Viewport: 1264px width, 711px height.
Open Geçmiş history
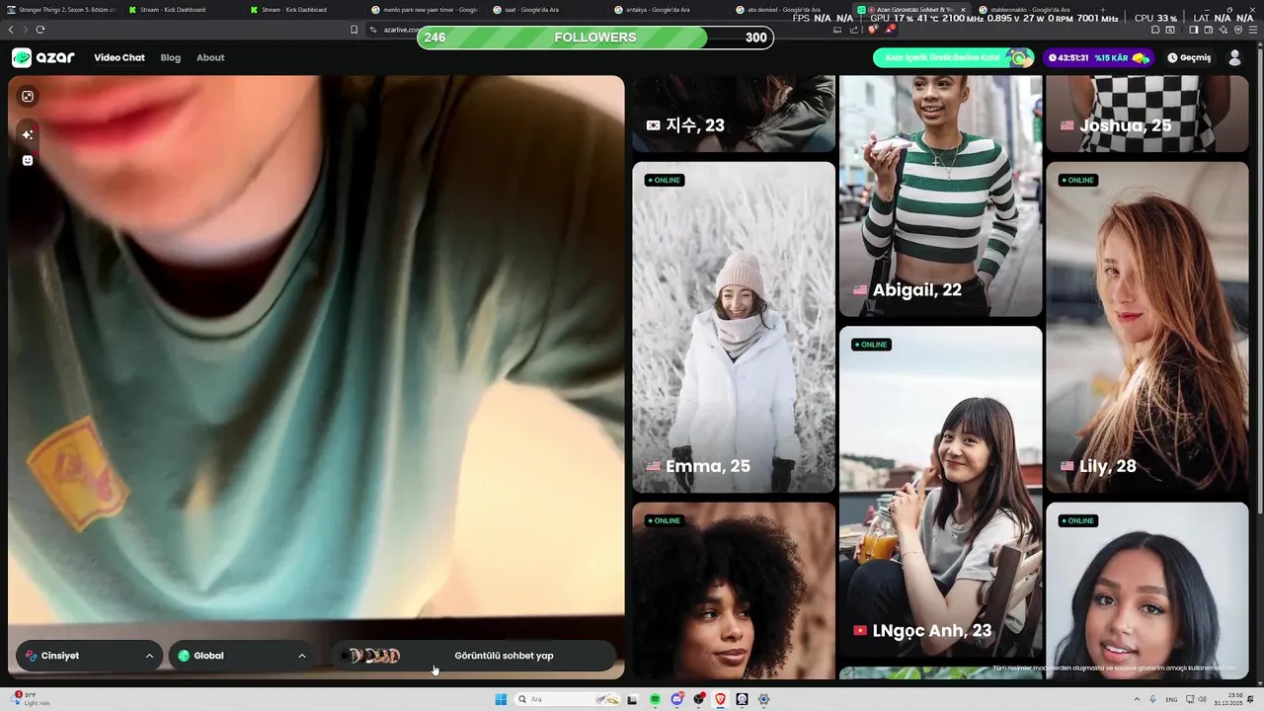pos(1189,57)
